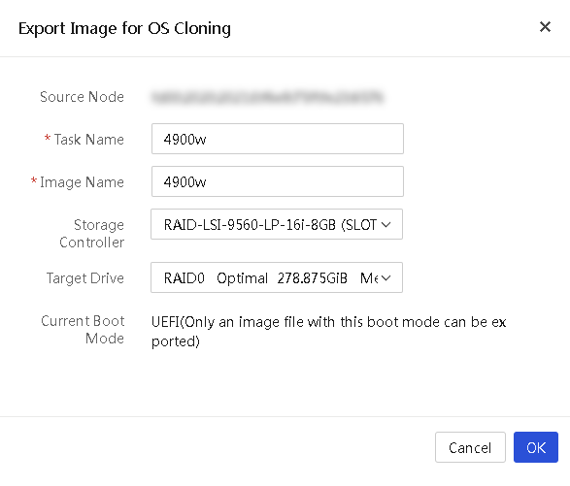The height and width of the screenshot is (486, 570).
Task: Select the UEFI boot mode description text
Action: coord(328,331)
